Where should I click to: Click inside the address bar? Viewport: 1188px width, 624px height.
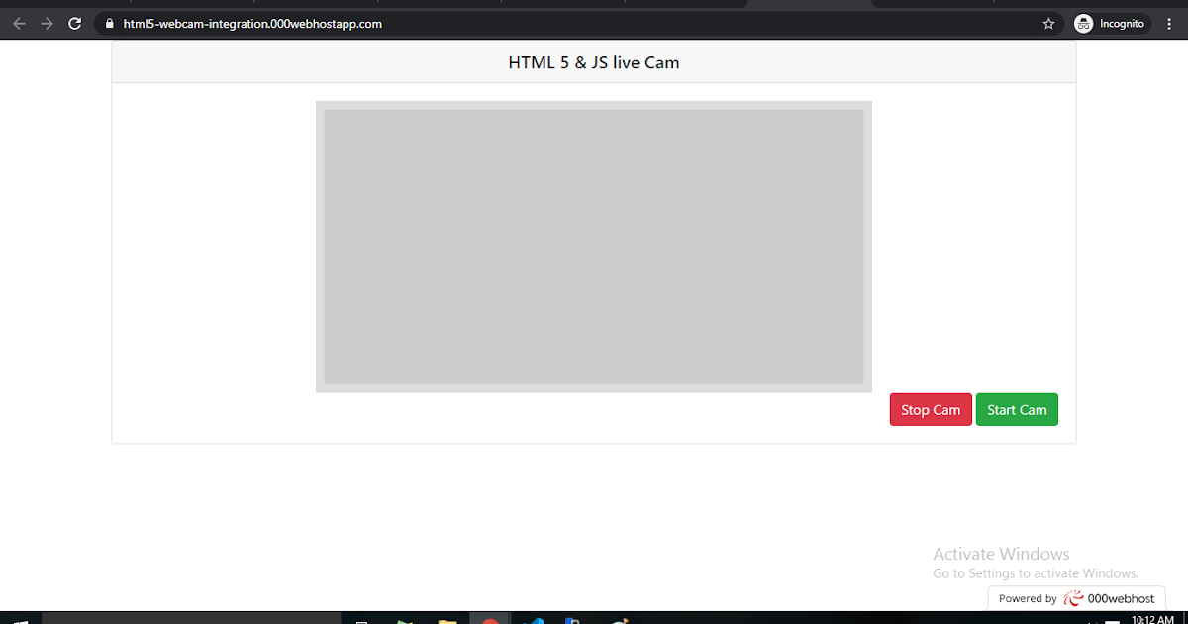pos(297,23)
